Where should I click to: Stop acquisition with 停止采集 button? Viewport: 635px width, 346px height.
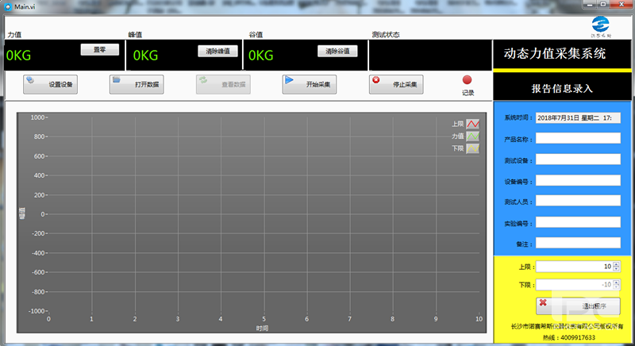point(396,83)
